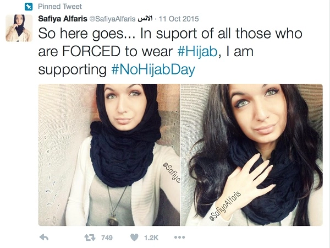Click the @SafiyaAlfaris watermark on the right photo
330x248 pixels.
225,206
